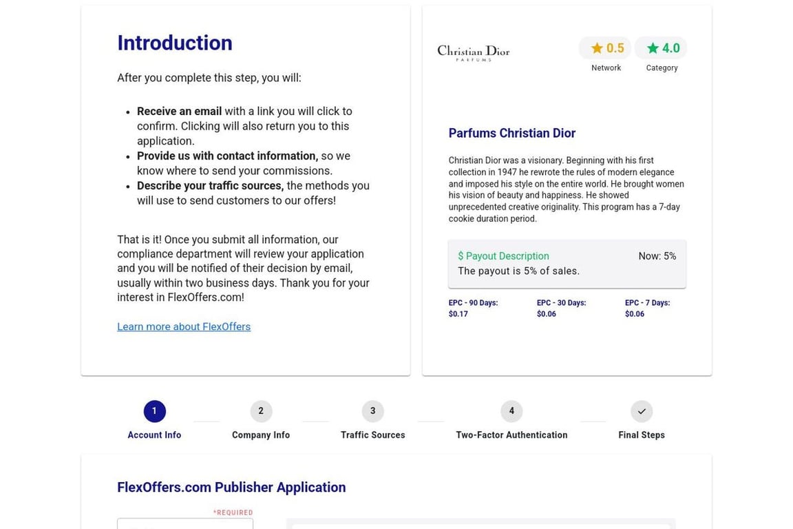Click the Network rating 0.5 badge
Screen dimensions: 793x529
(x=605, y=48)
